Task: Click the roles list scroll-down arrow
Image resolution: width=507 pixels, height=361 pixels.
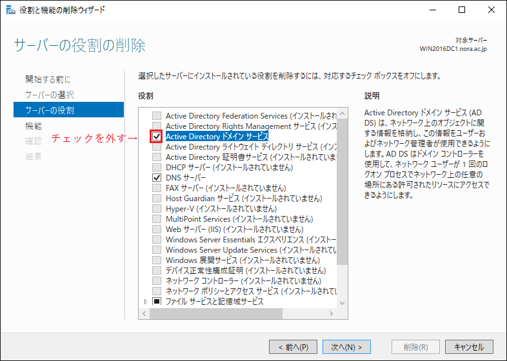Action: click(342, 303)
